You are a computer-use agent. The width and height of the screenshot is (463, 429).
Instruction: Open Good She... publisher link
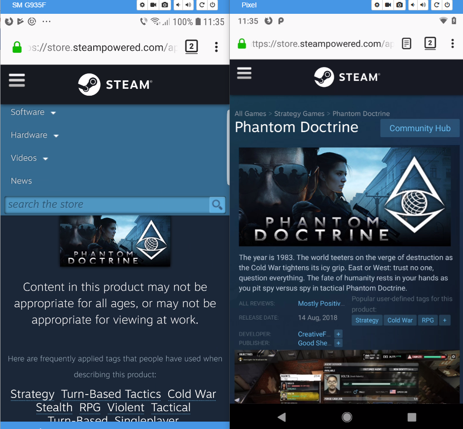point(314,343)
